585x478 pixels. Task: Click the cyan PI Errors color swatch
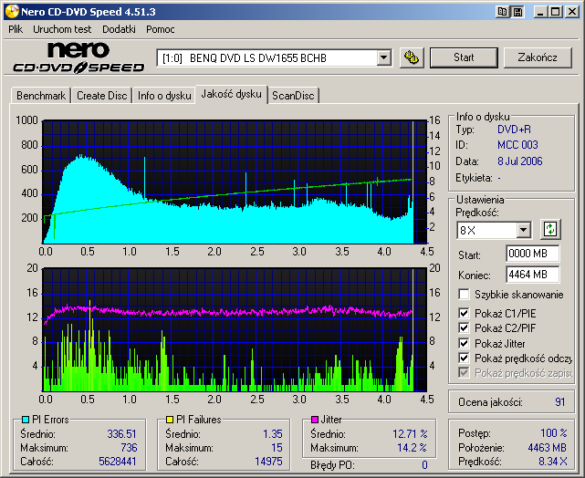tap(26, 420)
